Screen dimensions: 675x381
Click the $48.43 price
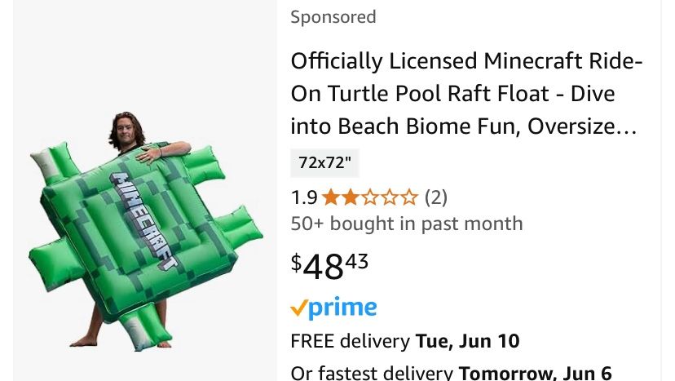click(330, 265)
